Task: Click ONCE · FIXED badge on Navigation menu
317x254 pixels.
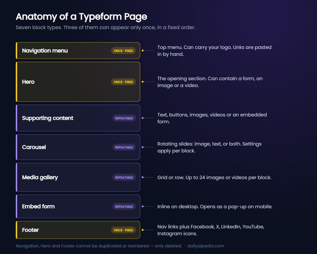Action: pos(123,51)
